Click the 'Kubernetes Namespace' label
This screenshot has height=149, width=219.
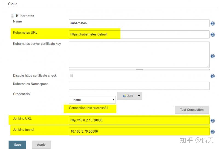(31, 84)
